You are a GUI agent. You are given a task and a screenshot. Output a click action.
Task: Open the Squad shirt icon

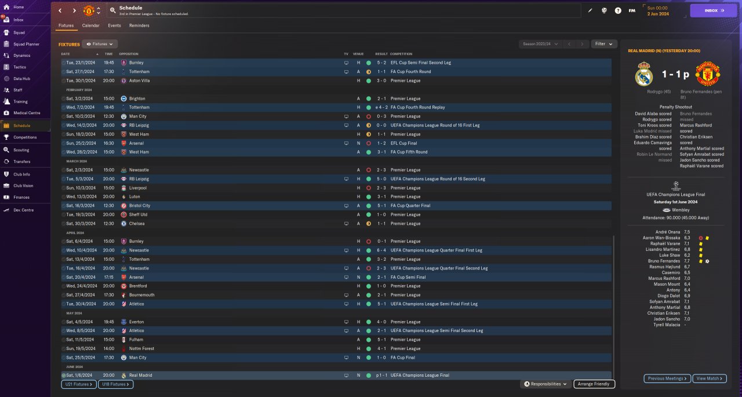(x=6, y=32)
